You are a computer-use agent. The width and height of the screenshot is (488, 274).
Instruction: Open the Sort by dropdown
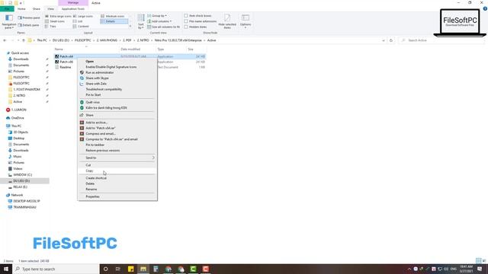click(141, 22)
